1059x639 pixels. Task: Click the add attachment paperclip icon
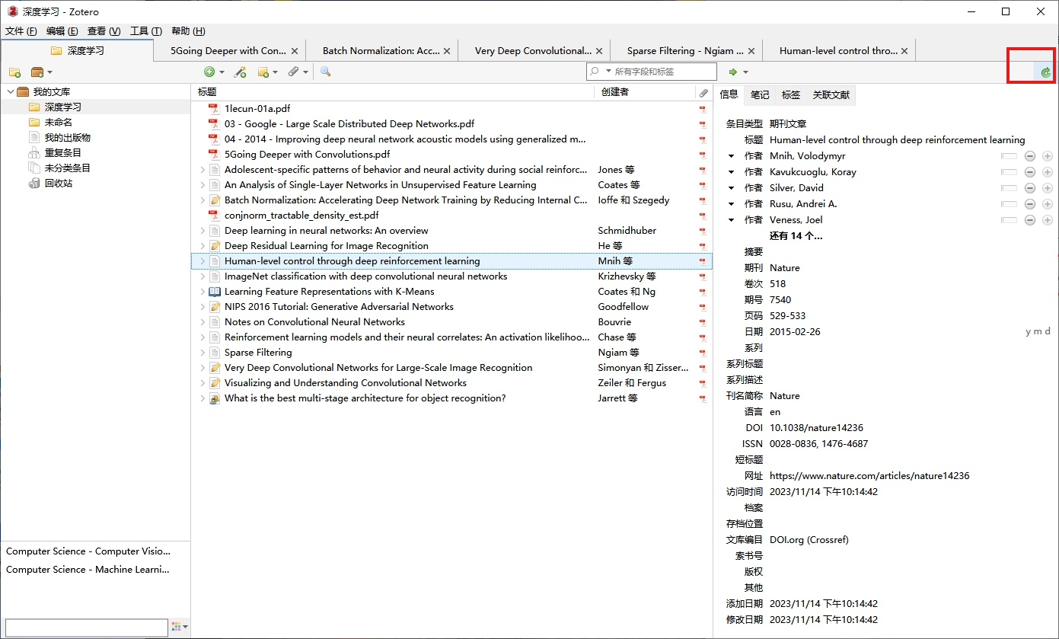click(293, 72)
